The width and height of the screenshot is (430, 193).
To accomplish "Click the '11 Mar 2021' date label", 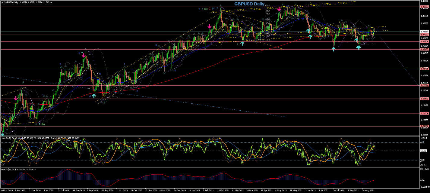I will [238, 190].
